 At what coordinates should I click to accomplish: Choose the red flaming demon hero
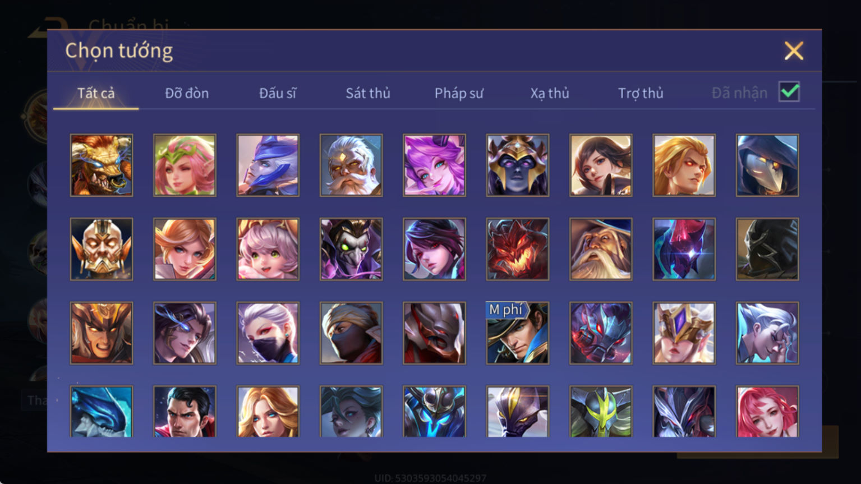coord(518,249)
